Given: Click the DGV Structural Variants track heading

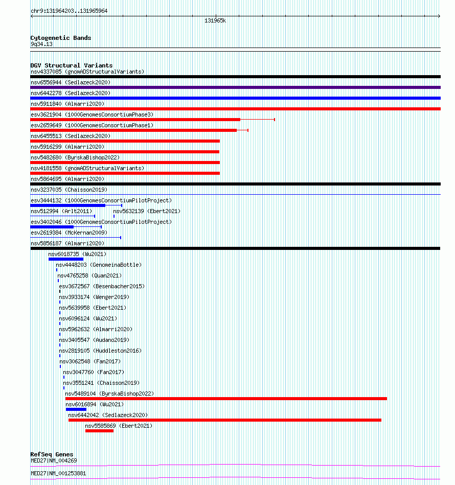Looking at the screenshot, I should coord(72,65).
